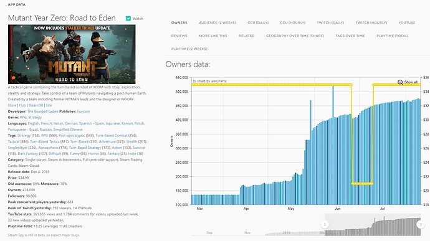Viewport: 430px width, 241px height.
Task: Click the 'Price: $34.99' text
Action: coord(18,177)
